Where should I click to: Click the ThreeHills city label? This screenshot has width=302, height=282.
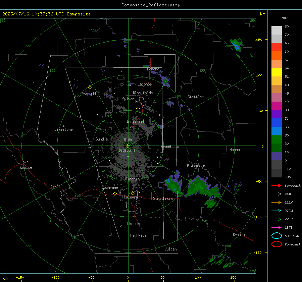169,147
